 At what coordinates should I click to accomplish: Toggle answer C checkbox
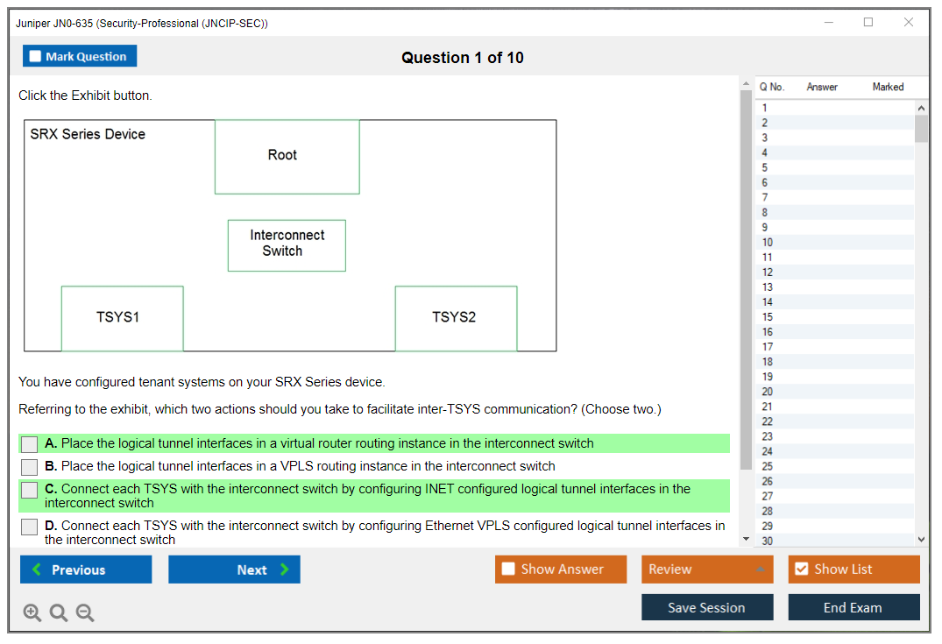[30, 490]
